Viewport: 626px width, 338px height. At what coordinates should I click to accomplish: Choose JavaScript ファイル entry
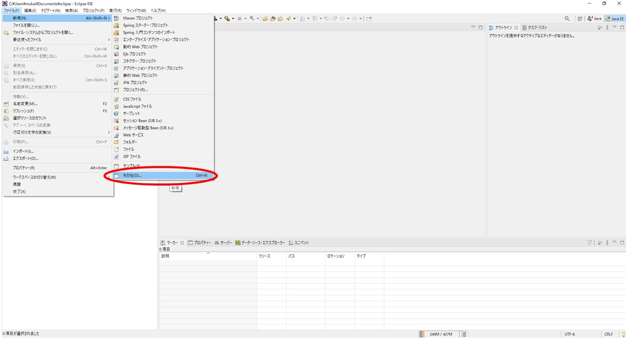click(x=163, y=106)
